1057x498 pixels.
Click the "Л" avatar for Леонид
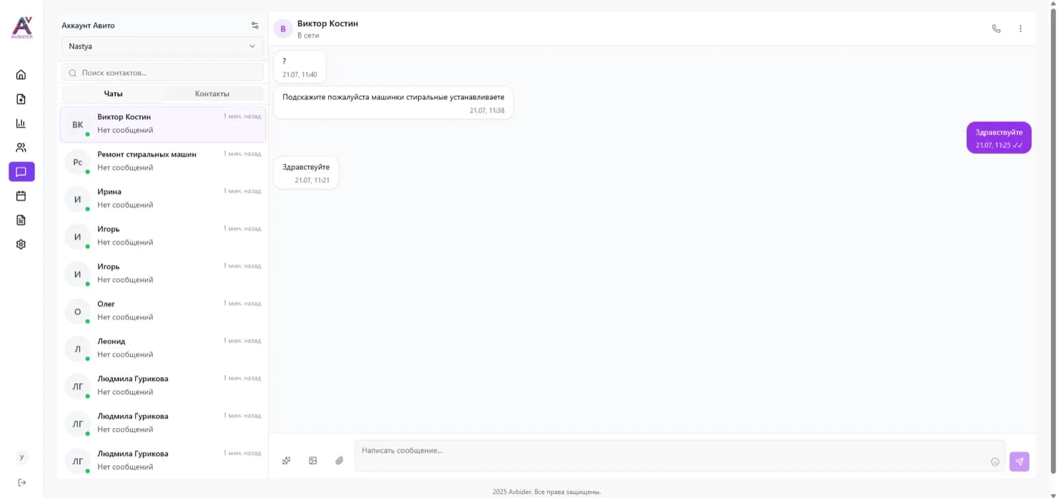pos(78,349)
